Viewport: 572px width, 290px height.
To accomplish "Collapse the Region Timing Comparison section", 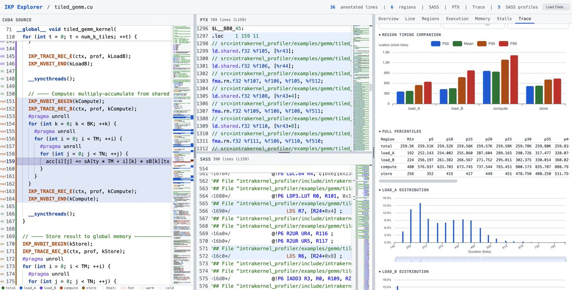I will pyautogui.click(x=410, y=35).
